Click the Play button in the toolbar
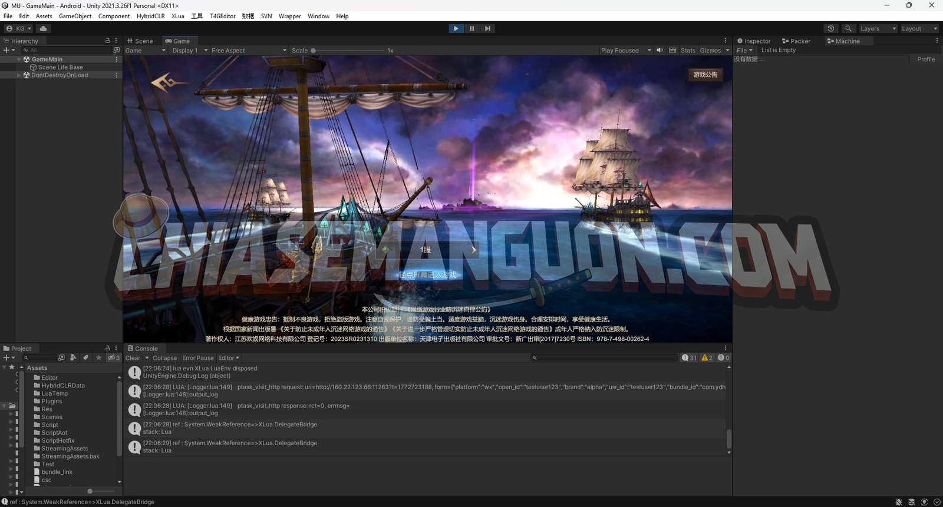 tap(456, 28)
